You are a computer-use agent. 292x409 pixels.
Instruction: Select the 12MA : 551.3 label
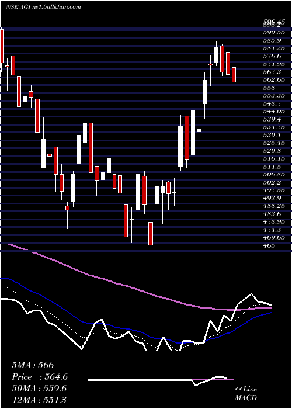(x=39, y=400)
